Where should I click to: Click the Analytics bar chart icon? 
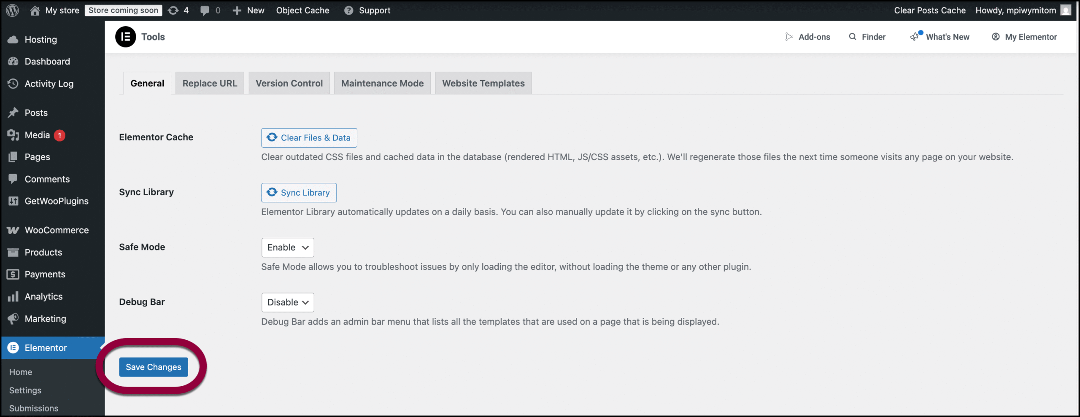13,296
